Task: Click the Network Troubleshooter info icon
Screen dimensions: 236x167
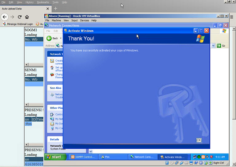Action: coord(52,94)
